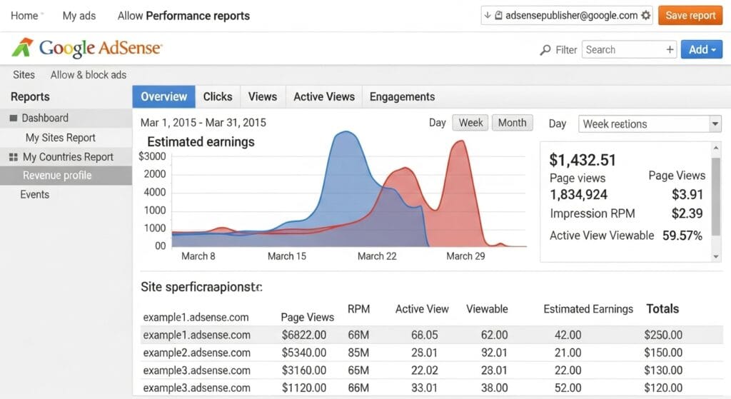Viewport: 731px width, 399px height.
Task: Click the $1,432.51 earnings total
Action: click(583, 160)
